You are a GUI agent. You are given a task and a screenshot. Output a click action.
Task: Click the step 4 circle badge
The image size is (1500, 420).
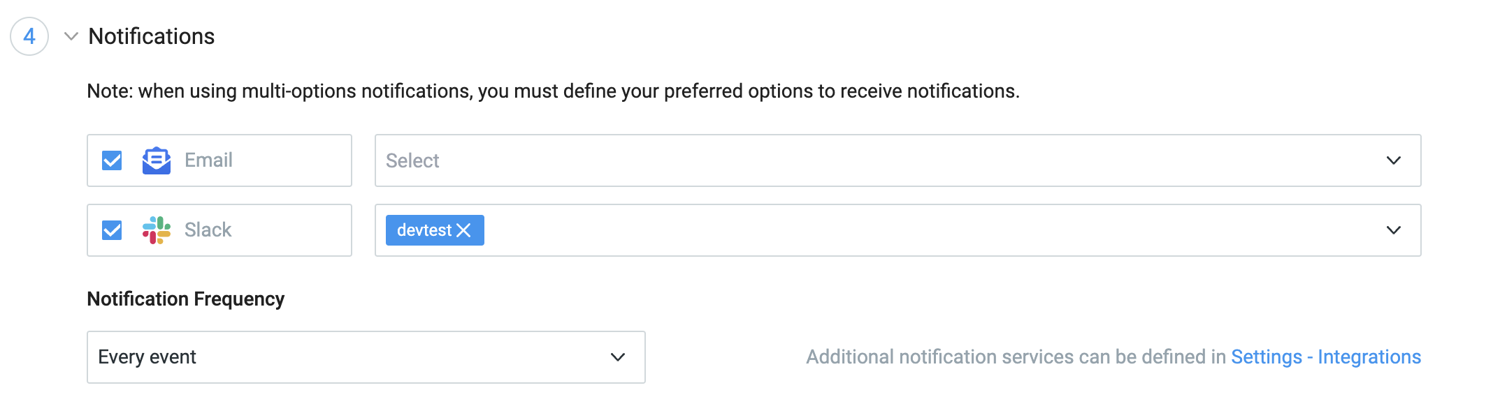[29, 36]
